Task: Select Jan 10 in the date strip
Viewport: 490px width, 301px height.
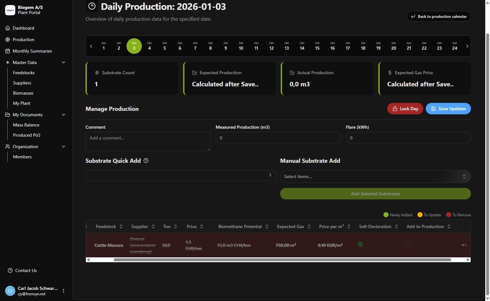Action: click(x=241, y=46)
